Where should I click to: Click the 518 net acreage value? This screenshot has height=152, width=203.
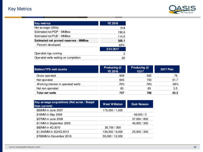123,28
